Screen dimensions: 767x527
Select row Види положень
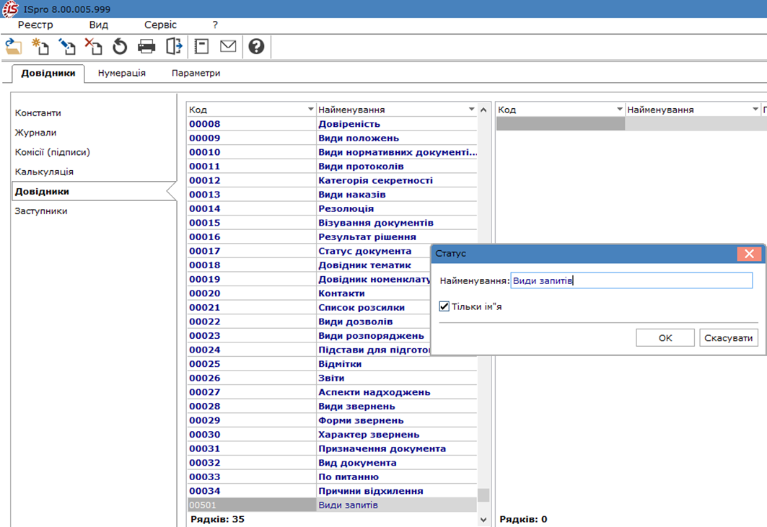pyautogui.click(x=332, y=138)
